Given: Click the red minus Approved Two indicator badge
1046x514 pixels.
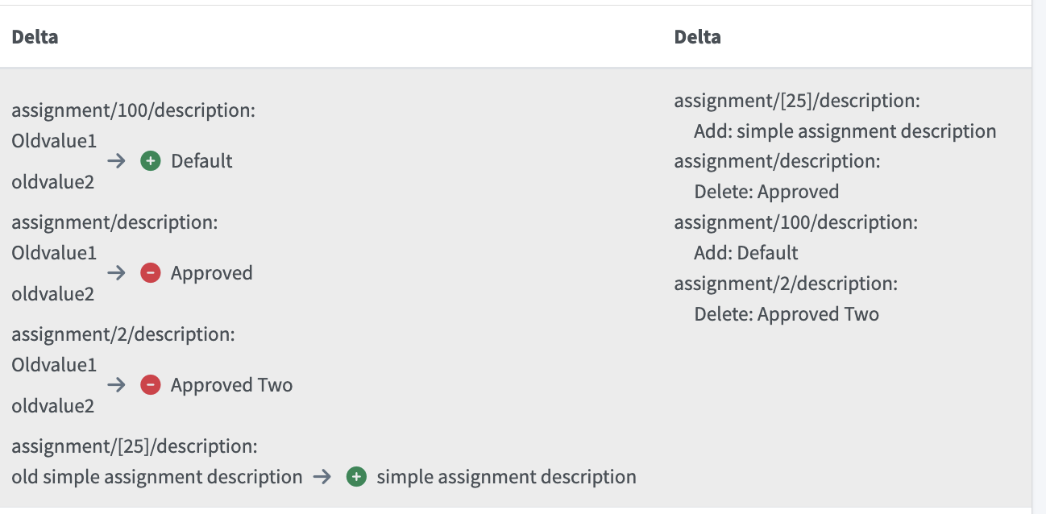Looking at the screenshot, I should point(151,384).
